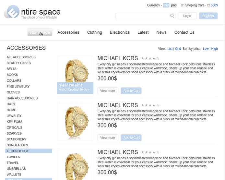Click the Login button
This screenshot has width=225, height=180.
click(x=187, y=16)
